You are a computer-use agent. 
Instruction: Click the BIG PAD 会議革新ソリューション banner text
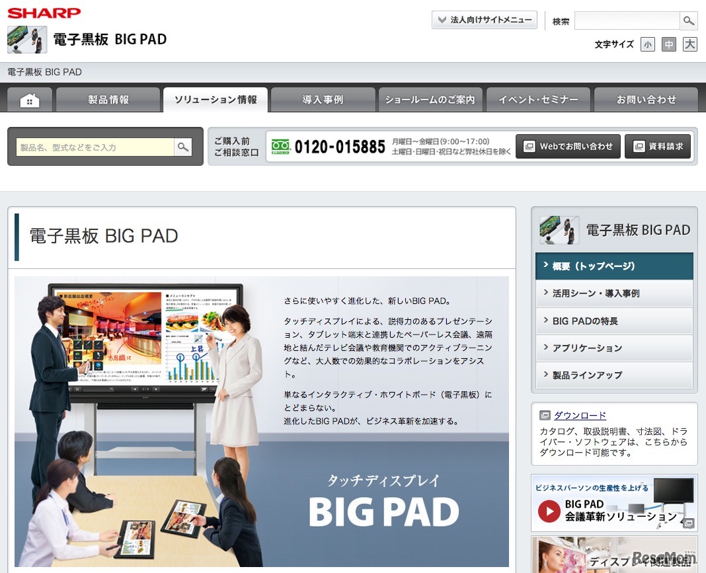point(621,510)
